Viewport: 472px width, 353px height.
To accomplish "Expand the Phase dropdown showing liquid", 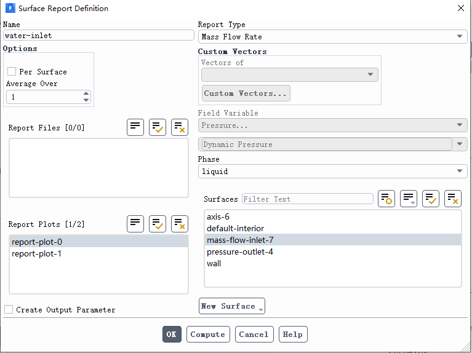I will tap(333, 171).
